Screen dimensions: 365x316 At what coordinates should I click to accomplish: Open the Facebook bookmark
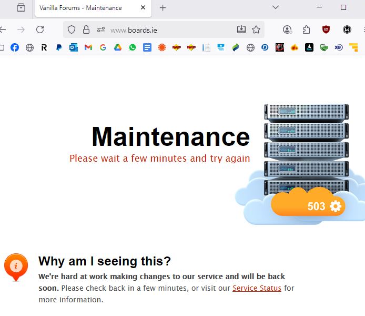15,47
